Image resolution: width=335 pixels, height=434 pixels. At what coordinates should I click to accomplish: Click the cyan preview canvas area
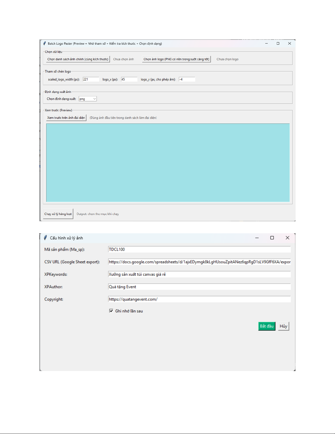[168, 163]
